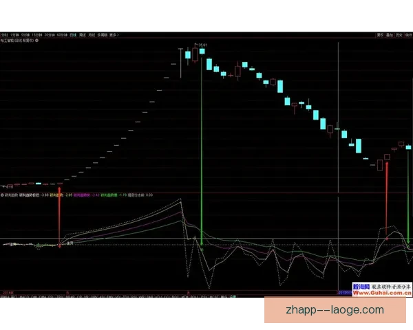Select the MTM indicator tab at the bottom
This screenshot has width=413, height=330.
184,296
